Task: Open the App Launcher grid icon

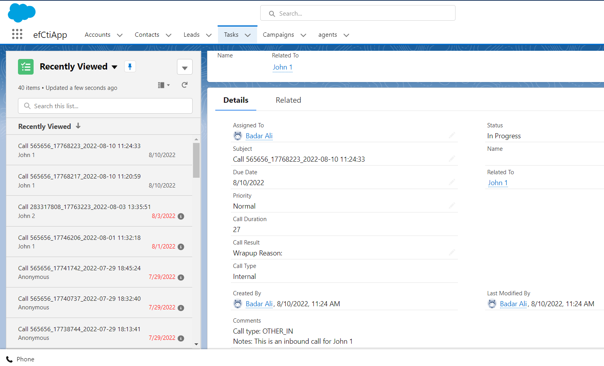Action: pos(17,34)
